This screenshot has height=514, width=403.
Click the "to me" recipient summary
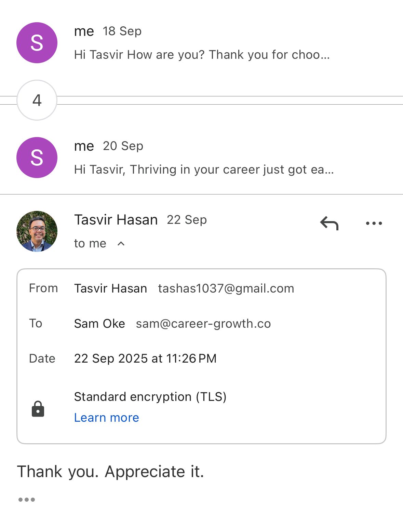coord(90,244)
